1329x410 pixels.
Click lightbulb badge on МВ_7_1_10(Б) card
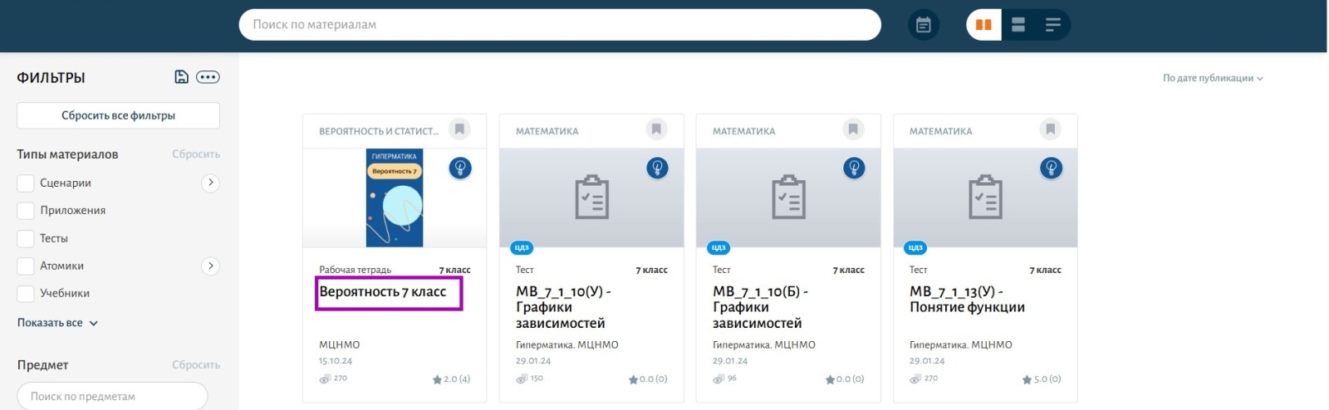coord(854,168)
